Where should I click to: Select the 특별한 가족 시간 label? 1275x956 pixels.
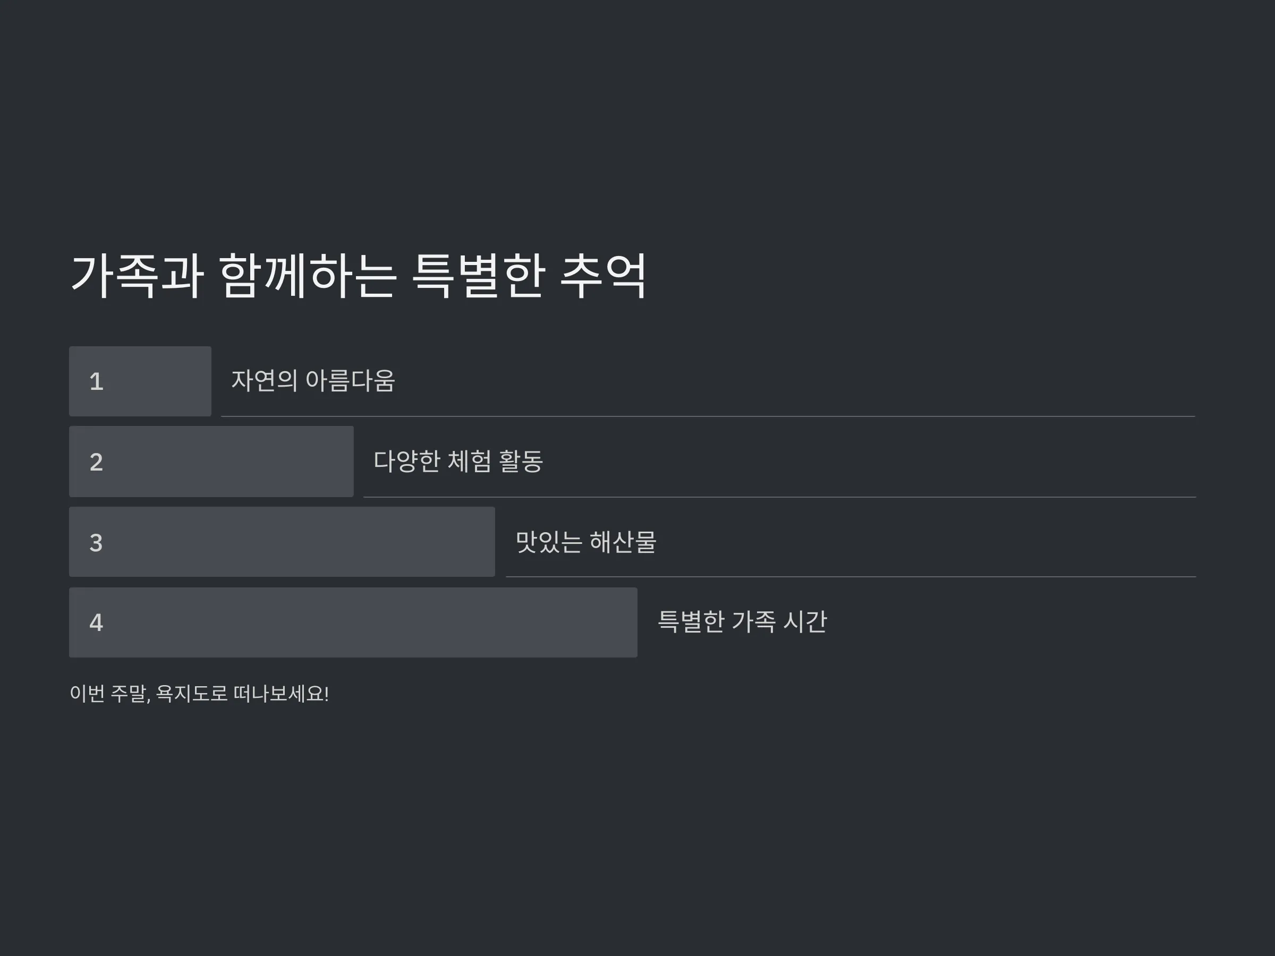[742, 621]
